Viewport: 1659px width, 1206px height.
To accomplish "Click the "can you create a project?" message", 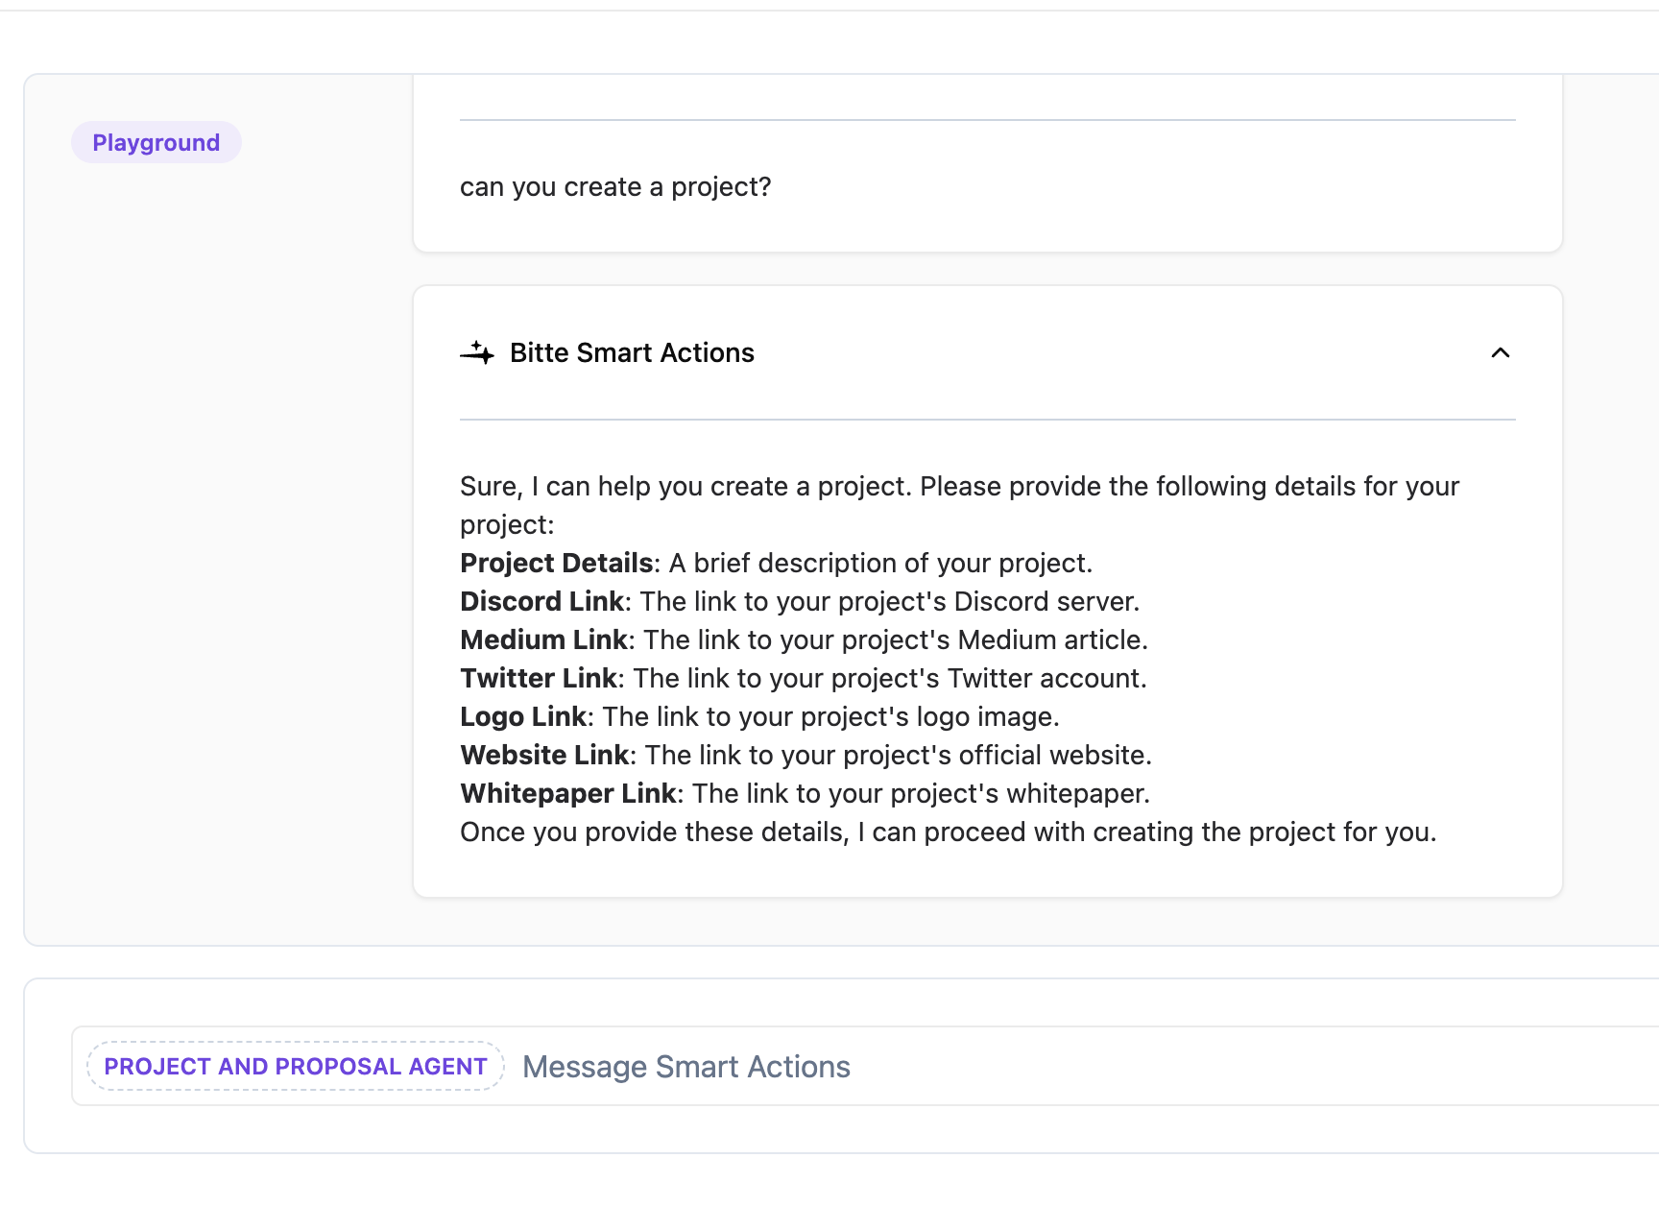I will tap(615, 187).
